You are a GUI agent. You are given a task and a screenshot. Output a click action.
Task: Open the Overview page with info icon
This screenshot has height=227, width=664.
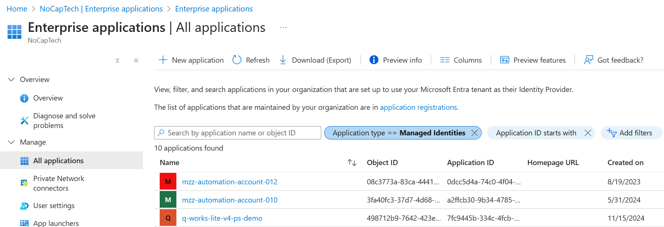click(48, 98)
